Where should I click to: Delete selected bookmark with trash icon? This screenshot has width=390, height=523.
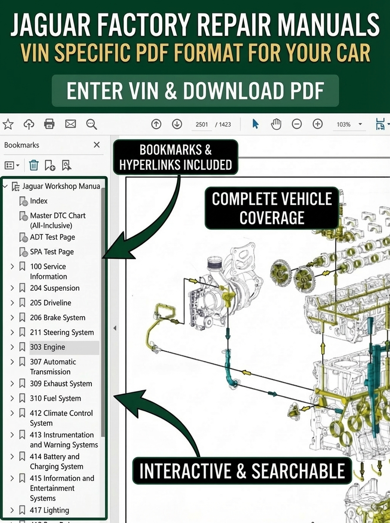34,165
